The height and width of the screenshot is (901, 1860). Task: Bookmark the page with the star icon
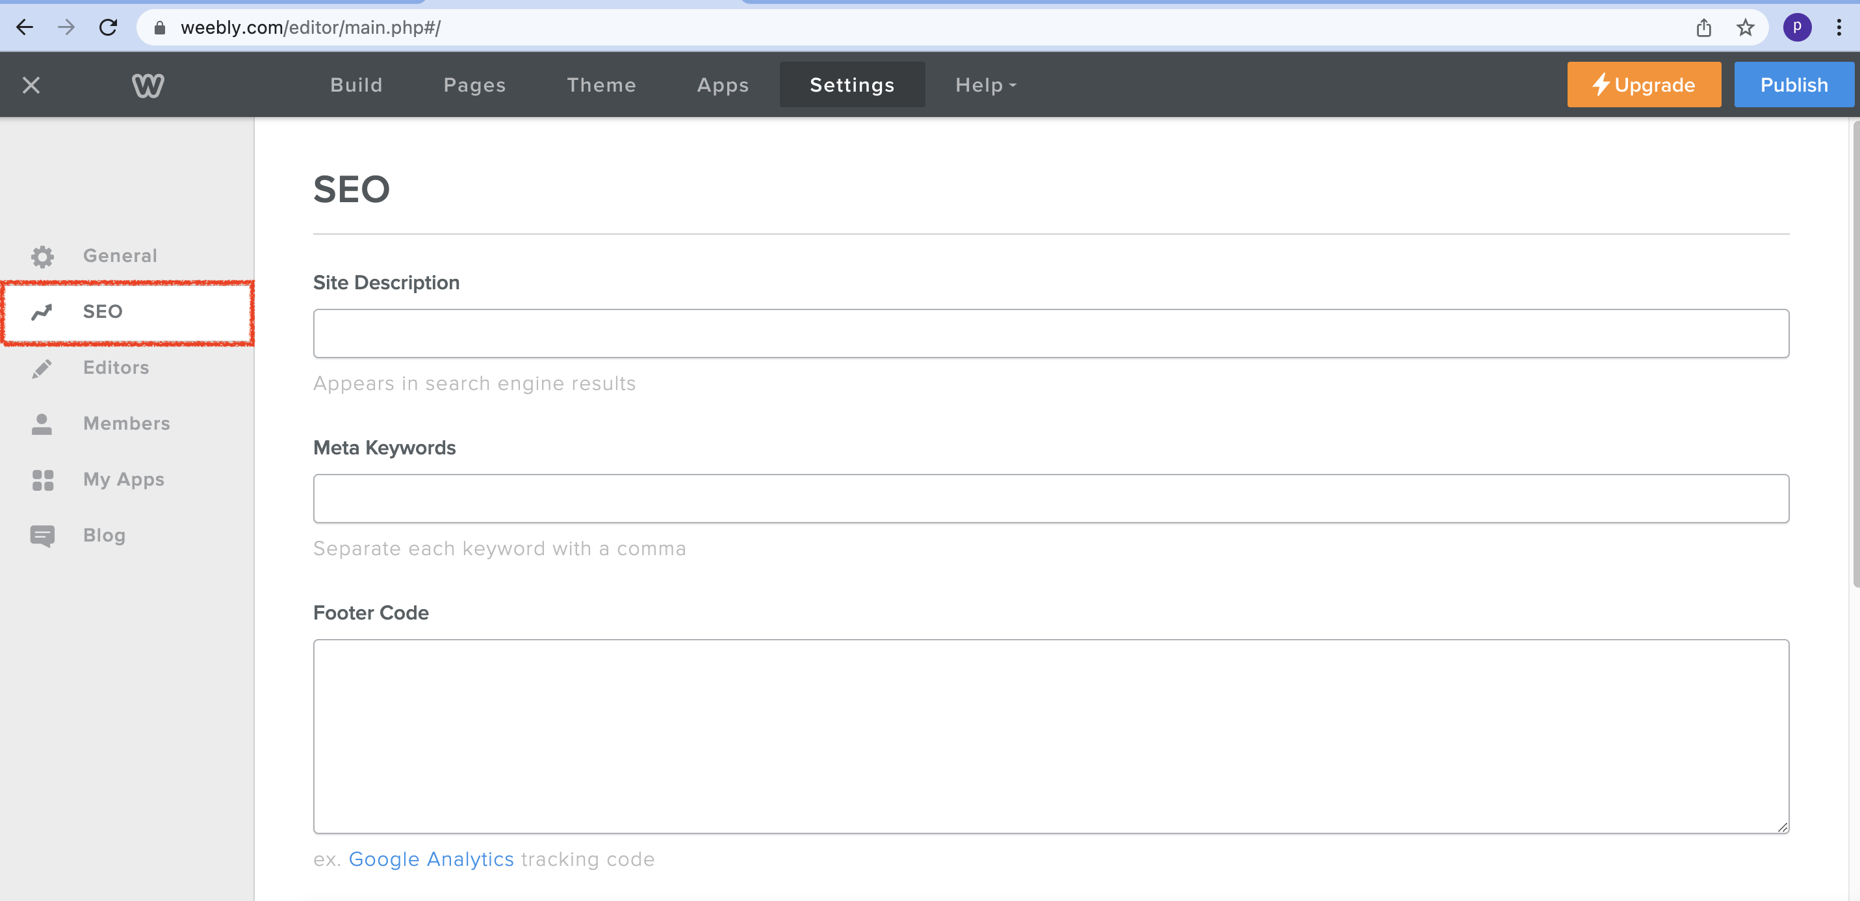coord(1745,27)
